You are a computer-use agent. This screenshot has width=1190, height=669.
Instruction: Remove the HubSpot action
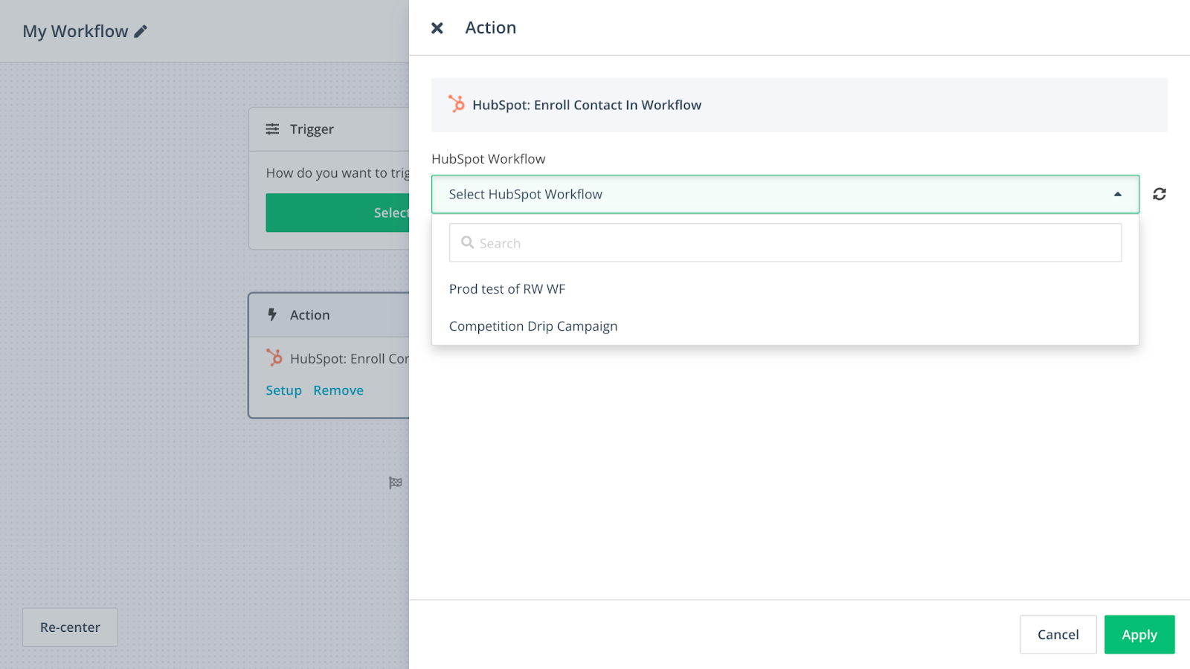338,390
